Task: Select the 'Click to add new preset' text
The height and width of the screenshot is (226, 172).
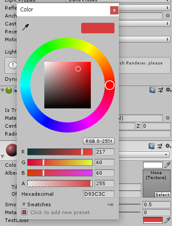Action: click(x=60, y=212)
